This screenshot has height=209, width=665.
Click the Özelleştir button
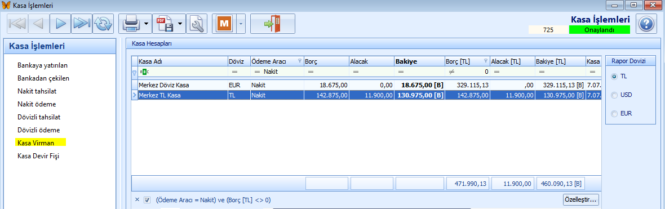[x=580, y=199]
